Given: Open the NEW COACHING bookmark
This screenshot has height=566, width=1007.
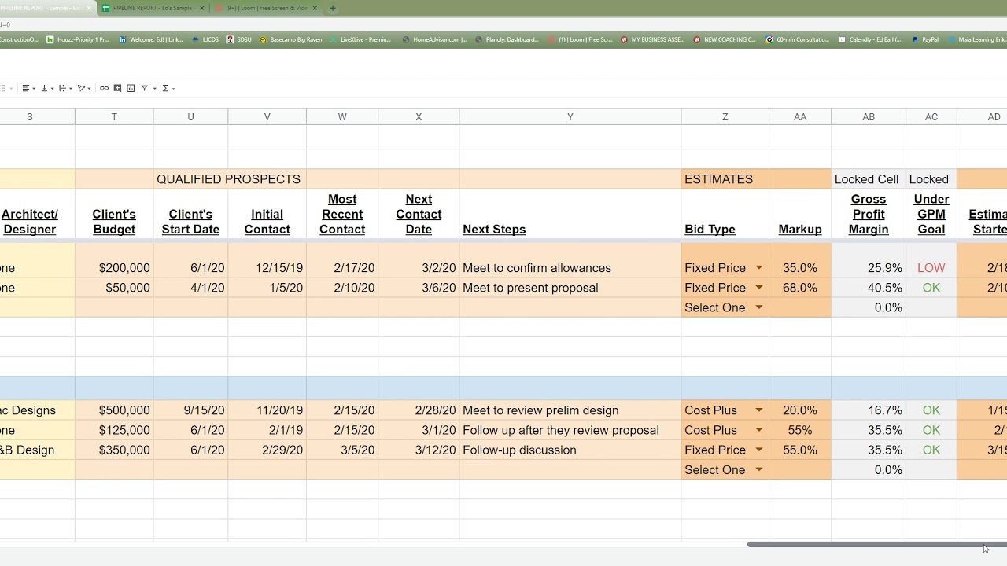Looking at the screenshot, I should tap(725, 39).
